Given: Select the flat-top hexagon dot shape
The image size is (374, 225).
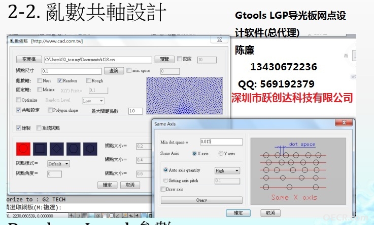Looking at the screenshot, I should pos(73,149).
